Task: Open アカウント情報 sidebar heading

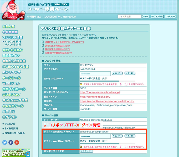Action: pos(13,37)
